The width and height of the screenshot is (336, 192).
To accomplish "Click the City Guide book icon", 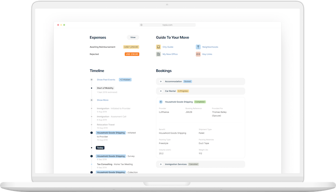I will (158, 47).
